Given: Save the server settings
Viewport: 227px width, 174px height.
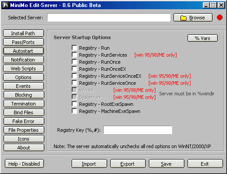Looking at the screenshot, I should [x=166, y=163].
